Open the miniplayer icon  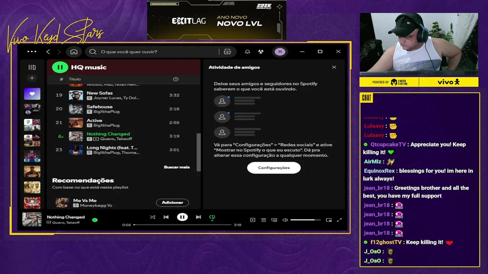[x=329, y=220]
